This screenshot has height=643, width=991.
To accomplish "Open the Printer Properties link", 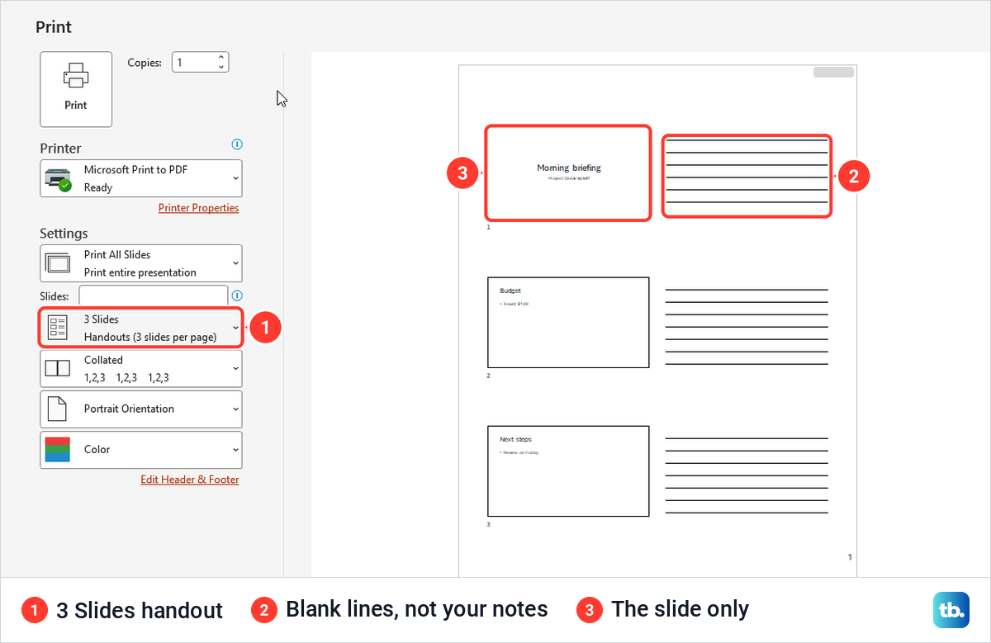I will 198,208.
